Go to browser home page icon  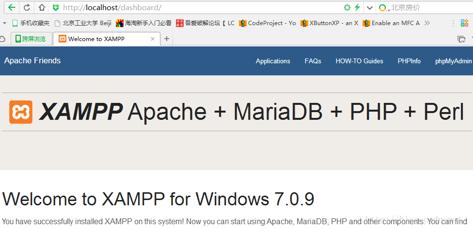tap(42, 8)
